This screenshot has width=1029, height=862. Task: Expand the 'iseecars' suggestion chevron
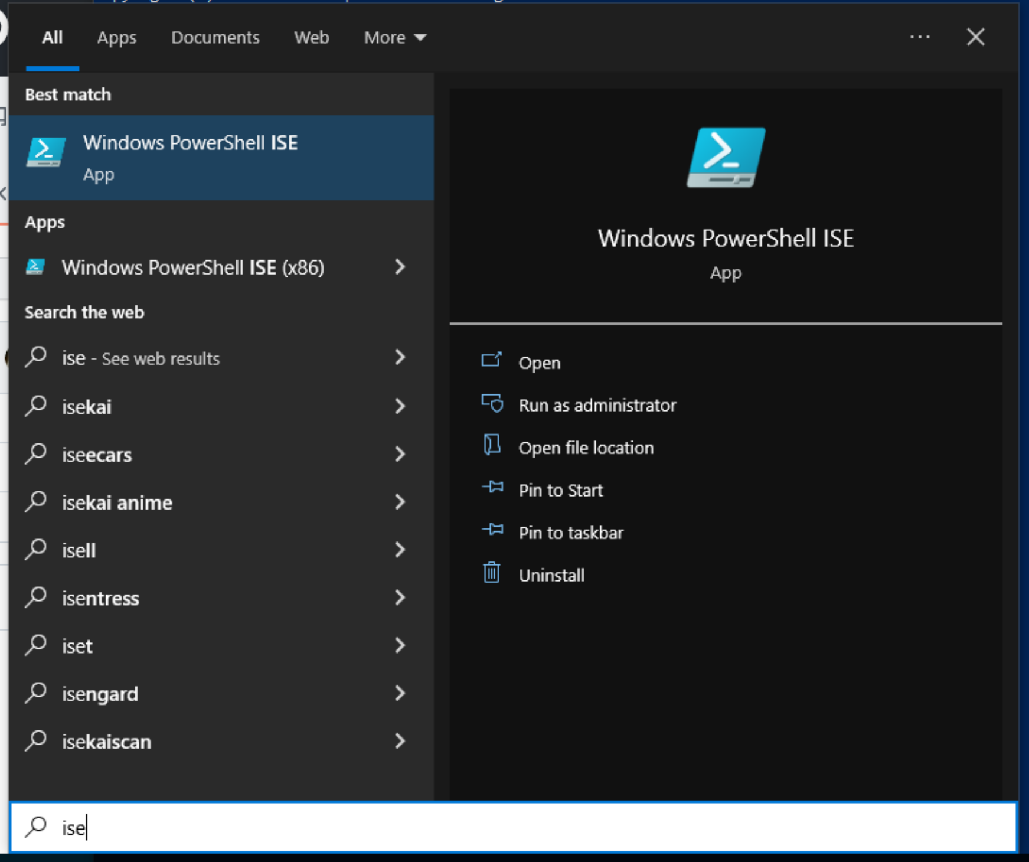coord(400,453)
